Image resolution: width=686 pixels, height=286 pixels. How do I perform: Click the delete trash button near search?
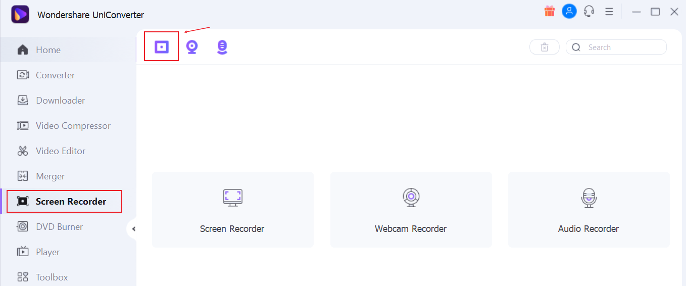click(544, 47)
